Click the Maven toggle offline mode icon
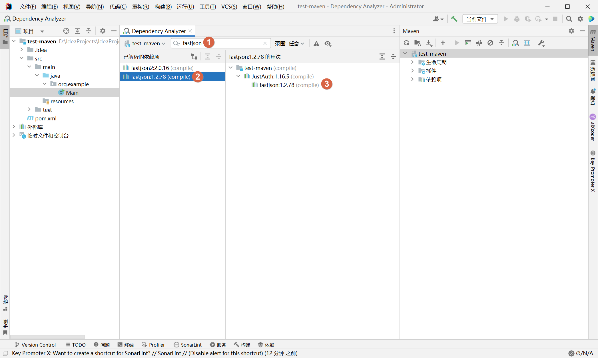The image size is (598, 358). (479, 43)
